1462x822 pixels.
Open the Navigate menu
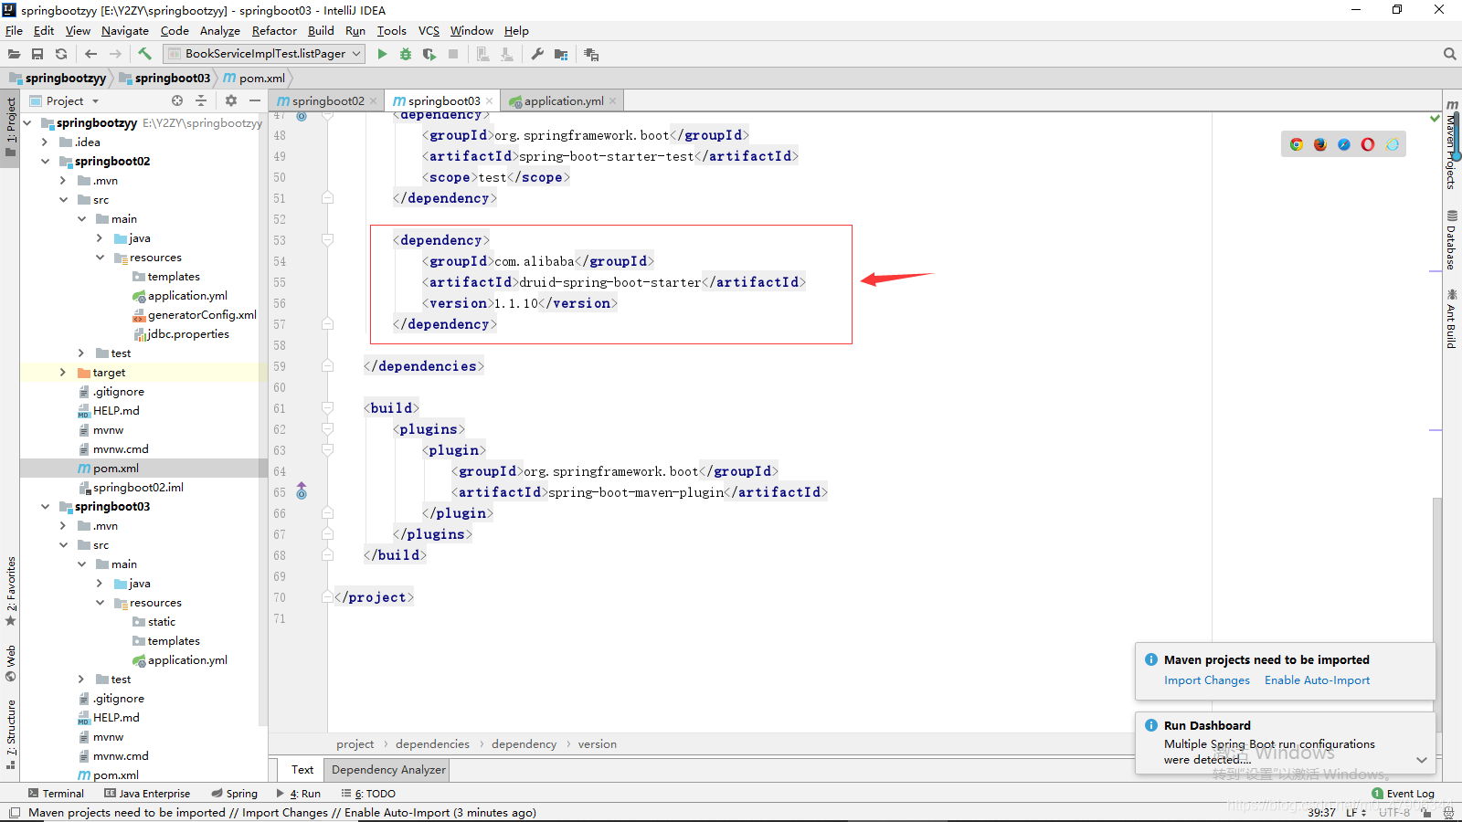pyautogui.click(x=125, y=31)
